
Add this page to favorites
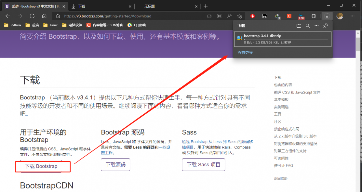coord(240,16)
